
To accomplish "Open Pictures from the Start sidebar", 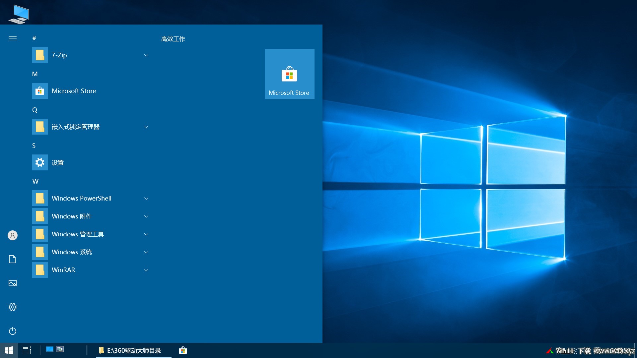I will (13, 283).
